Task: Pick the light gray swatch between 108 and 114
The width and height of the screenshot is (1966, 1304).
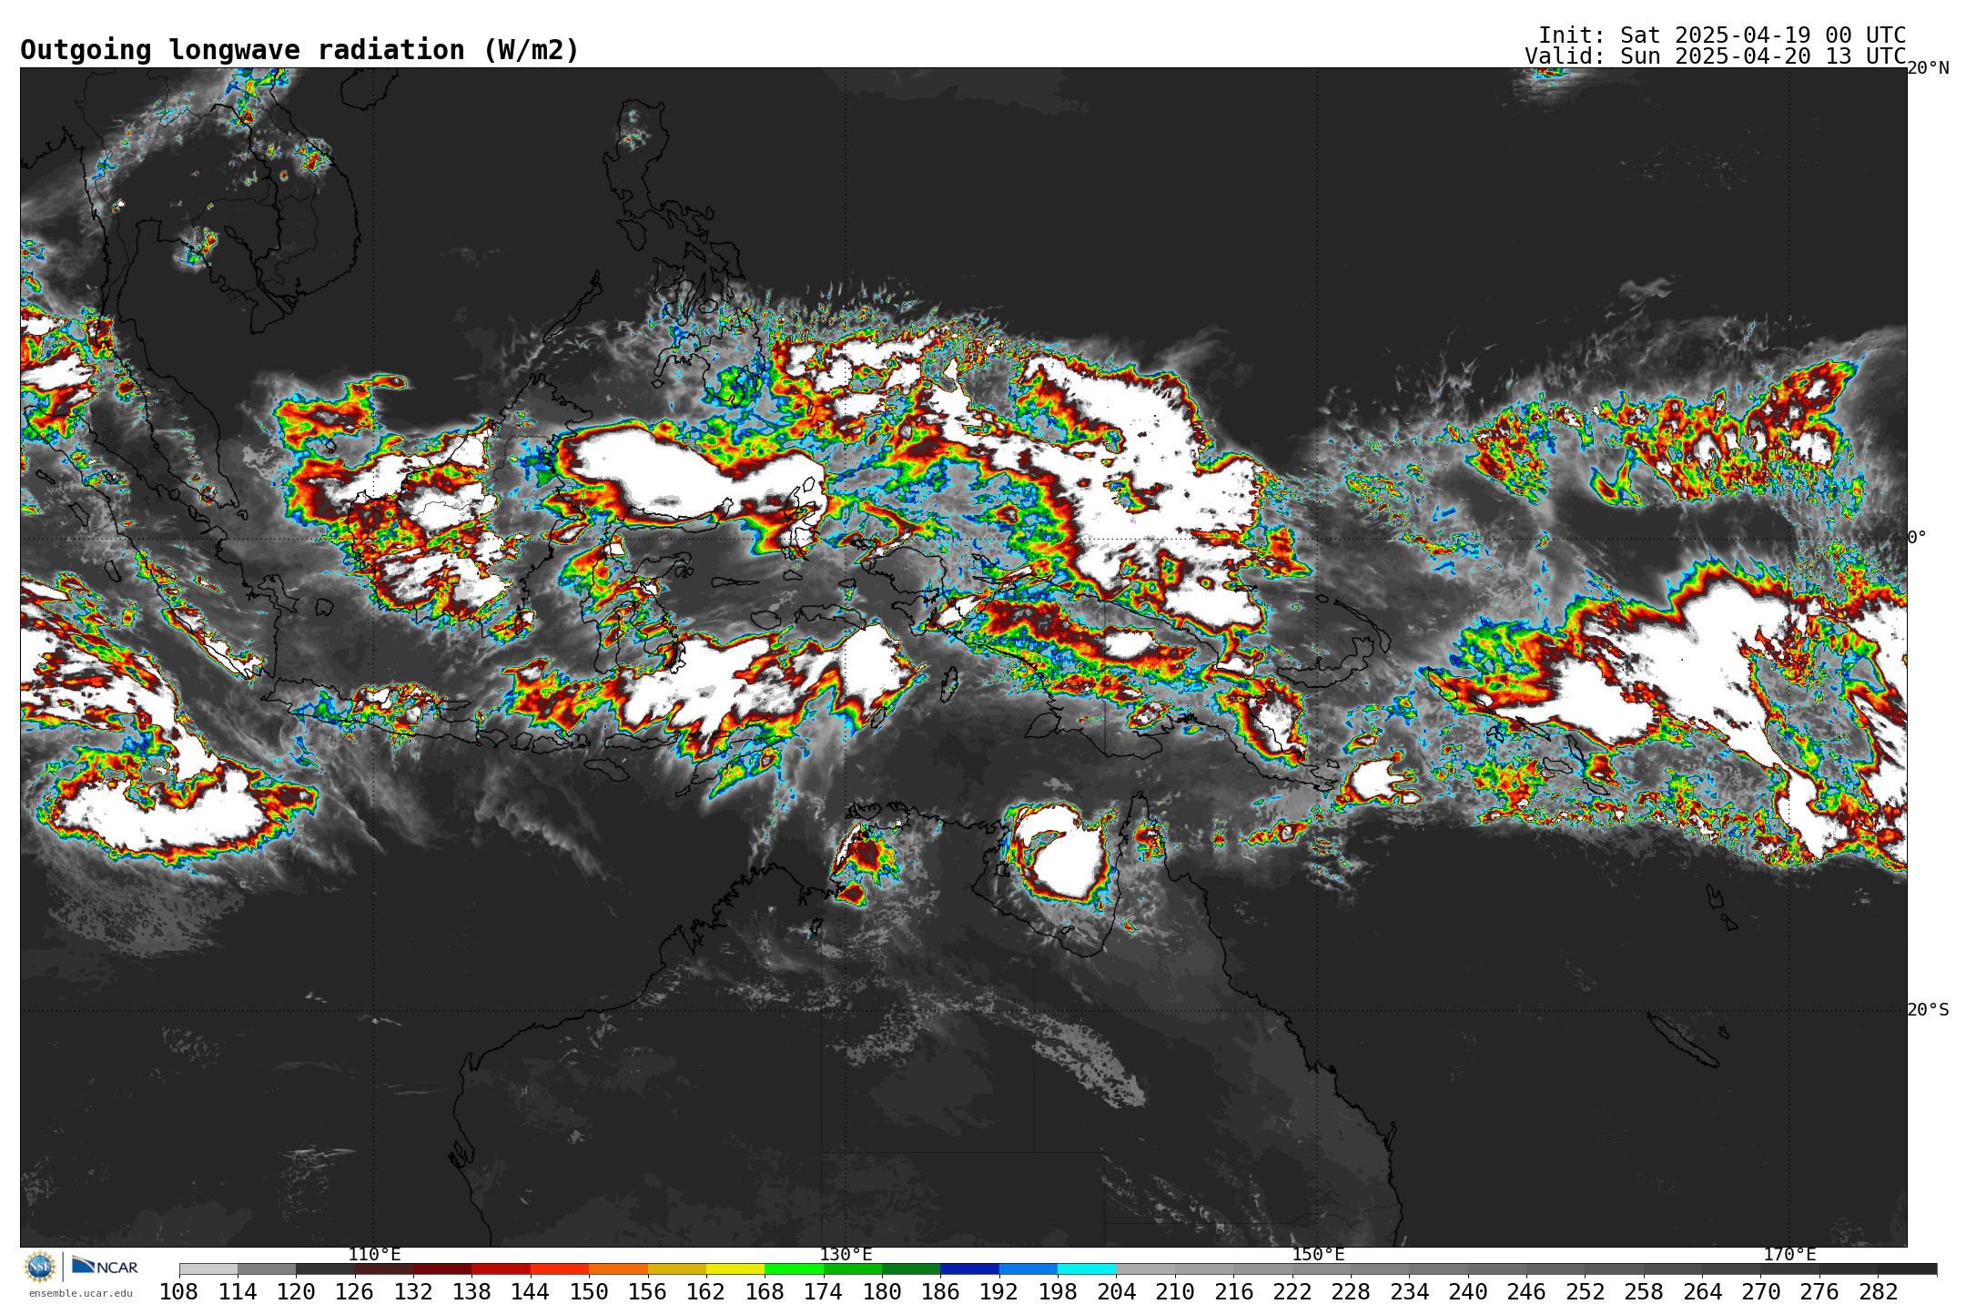Action: tap(208, 1269)
